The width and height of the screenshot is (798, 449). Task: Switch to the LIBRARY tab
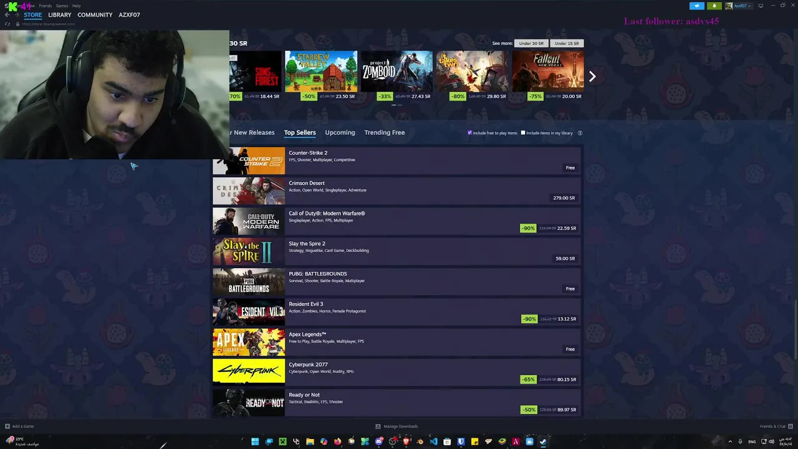point(60,15)
